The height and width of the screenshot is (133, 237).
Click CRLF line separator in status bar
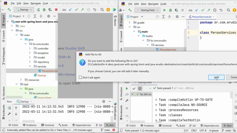coord(194,130)
